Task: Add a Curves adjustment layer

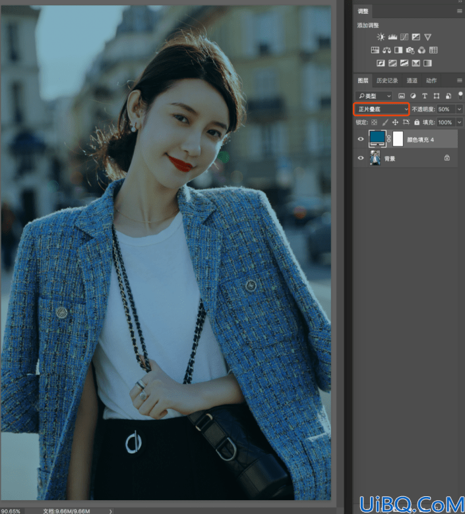Action: [x=404, y=37]
